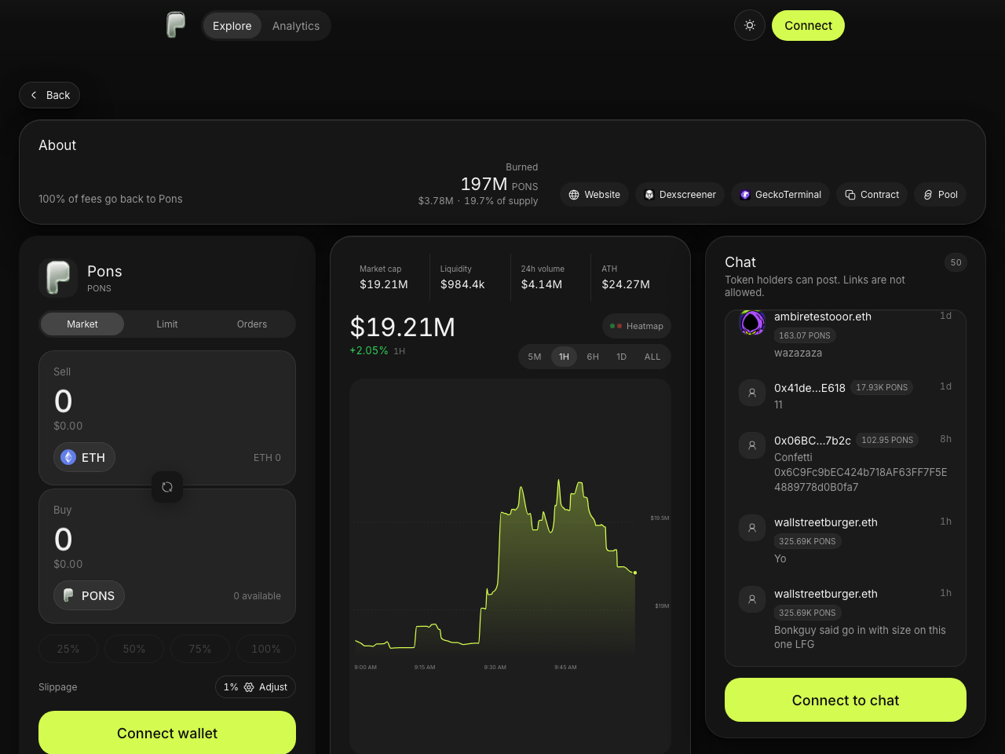This screenshot has height=754, width=1005.
Task: Open the Orders tab
Action: tap(252, 324)
